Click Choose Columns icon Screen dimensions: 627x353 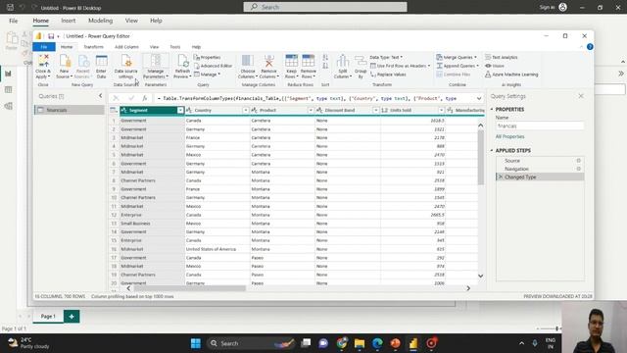(x=248, y=61)
